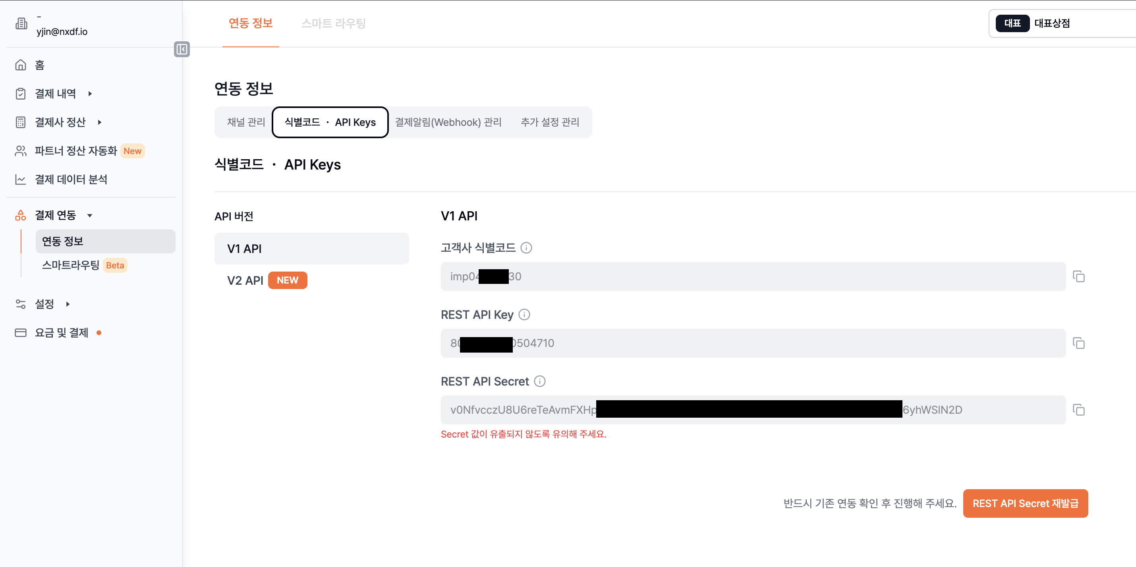Expand the 결제사 정산 submenu arrow
Image resolution: width=1136 pixels, height=567 pixels.
[100, 122]
